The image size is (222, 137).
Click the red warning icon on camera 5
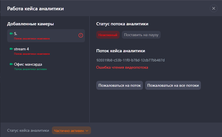pos(81,35)
